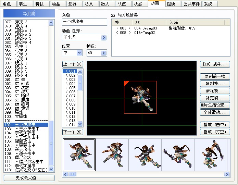Select animation 112: 李忆如魔法
The height and width of the screenshot is (185, 238).
[x=26, y=166]
